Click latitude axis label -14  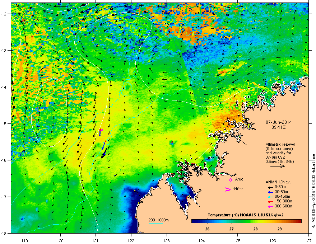[4, 87]
